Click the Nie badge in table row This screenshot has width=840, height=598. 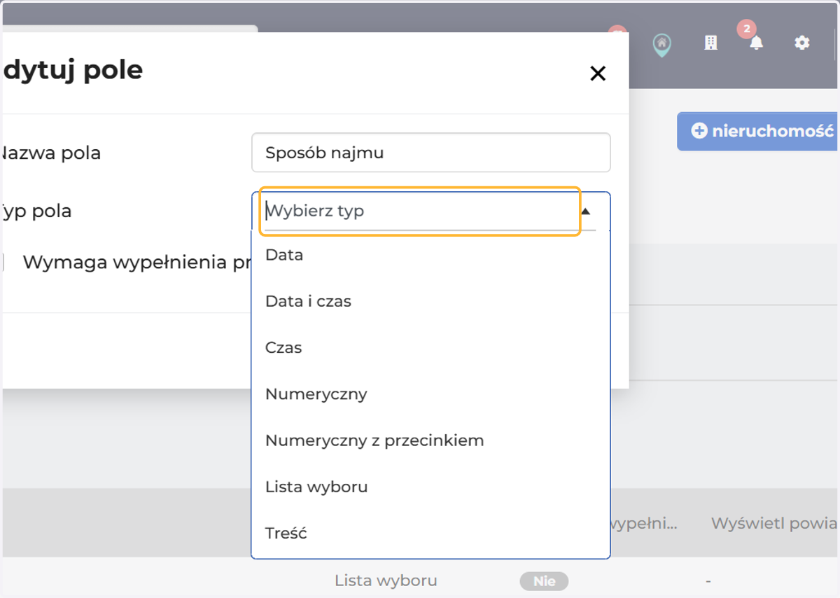544,581
